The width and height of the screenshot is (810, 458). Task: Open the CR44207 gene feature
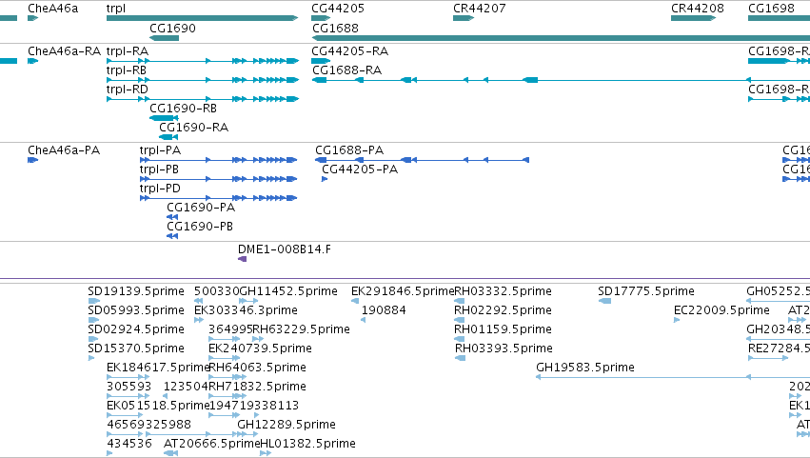(464, 18)
